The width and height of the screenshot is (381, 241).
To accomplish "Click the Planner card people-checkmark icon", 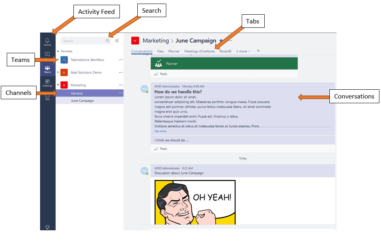I will pyautogui.click(x=158, y=63).
